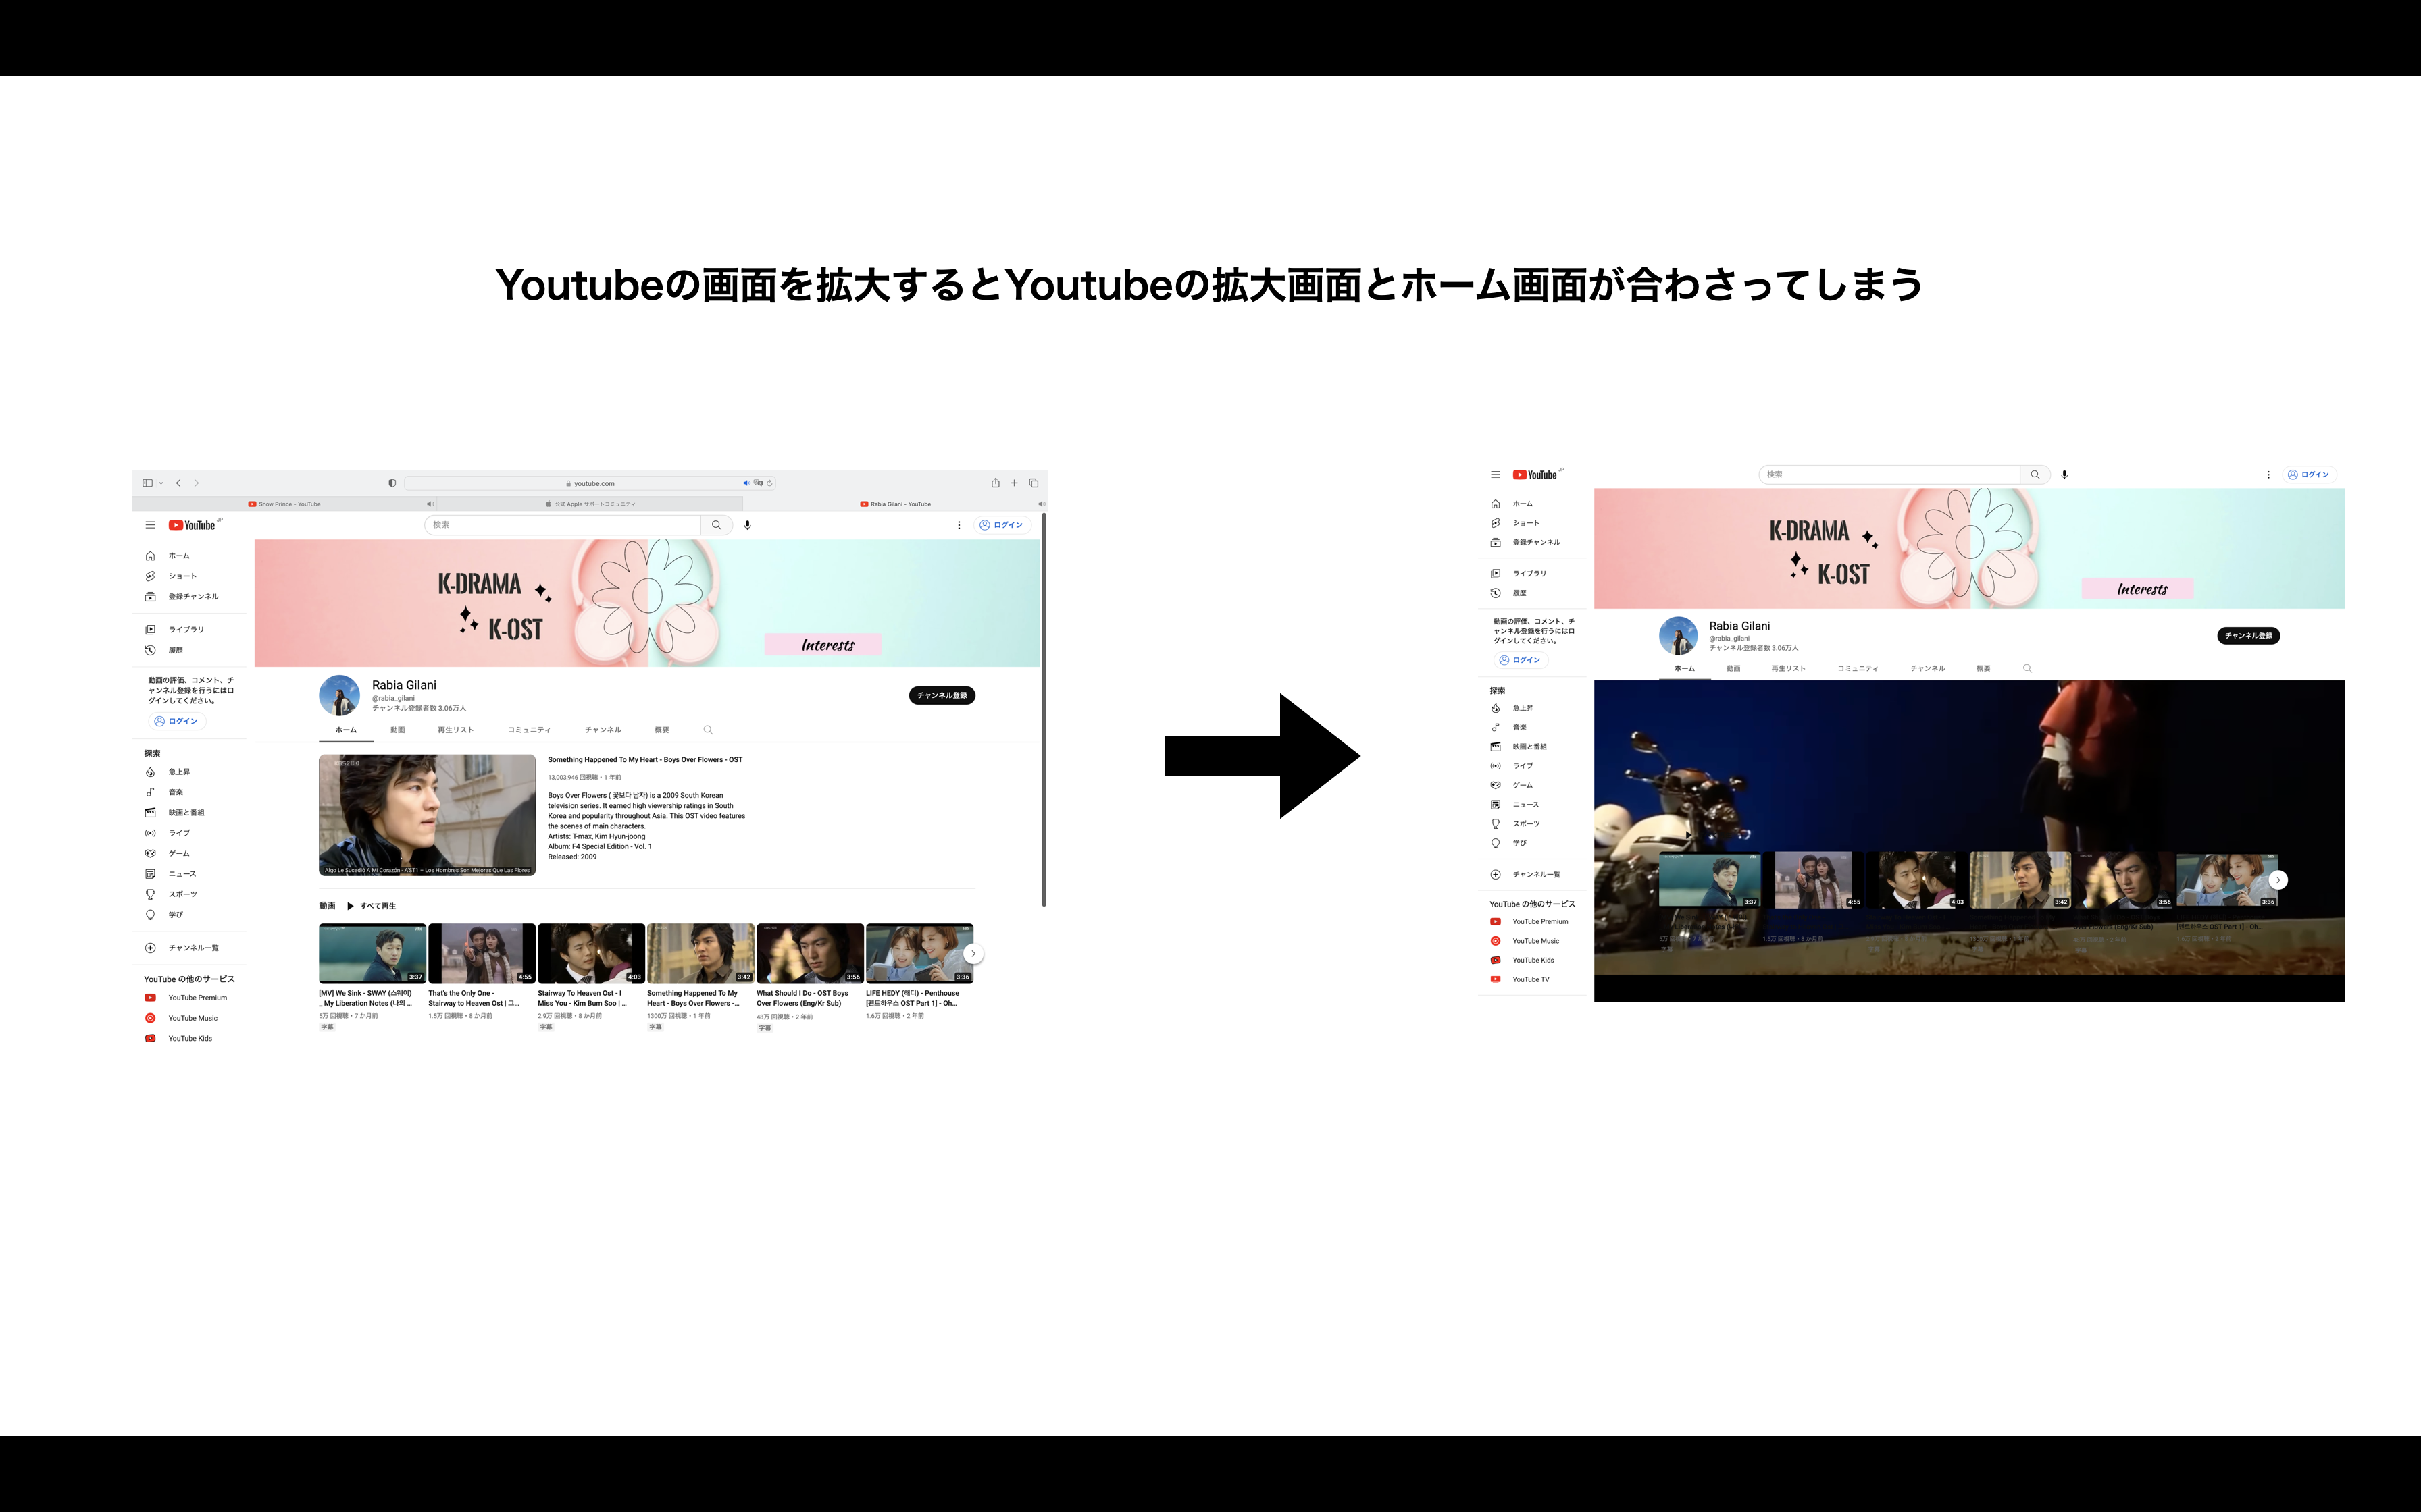Click Safari's share icon

996,483
